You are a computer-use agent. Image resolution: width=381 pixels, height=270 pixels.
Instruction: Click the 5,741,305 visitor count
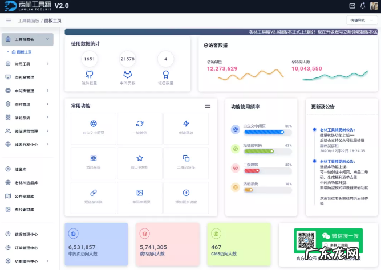(153, 247)
